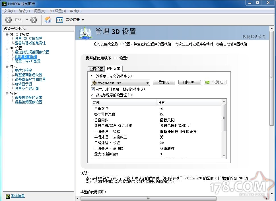Screen dimensions: 276x201
Task: Click the advanced settings view grid icon
Action: pos(59,20)
